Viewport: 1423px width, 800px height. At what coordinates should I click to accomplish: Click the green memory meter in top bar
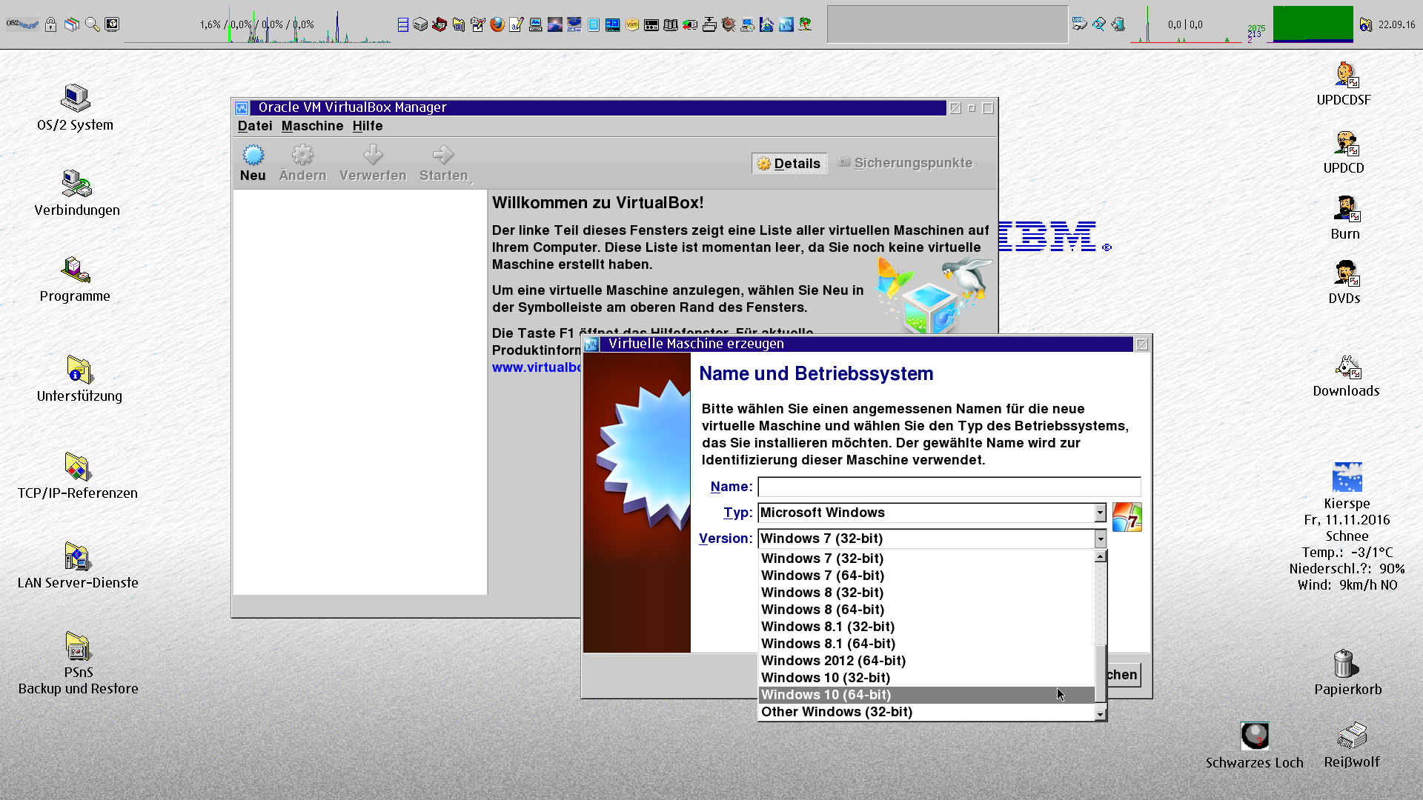pos(1313,24)
